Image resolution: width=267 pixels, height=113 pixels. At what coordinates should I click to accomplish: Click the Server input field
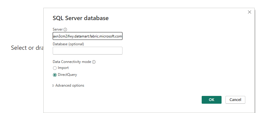[x=88, y=36]
